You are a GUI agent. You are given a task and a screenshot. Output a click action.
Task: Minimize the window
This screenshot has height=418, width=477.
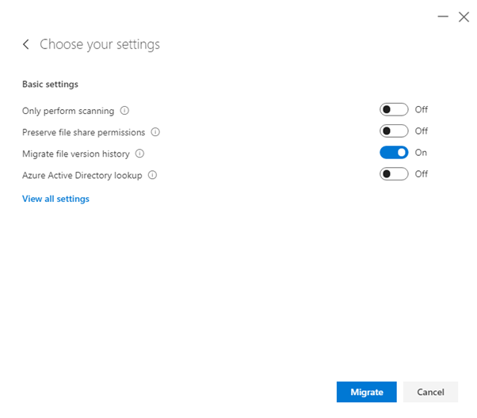click(443, 17)
